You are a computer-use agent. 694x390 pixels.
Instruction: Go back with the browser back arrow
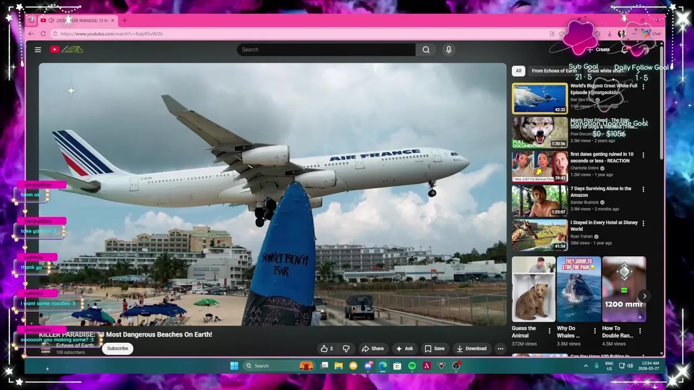point(31,34)
